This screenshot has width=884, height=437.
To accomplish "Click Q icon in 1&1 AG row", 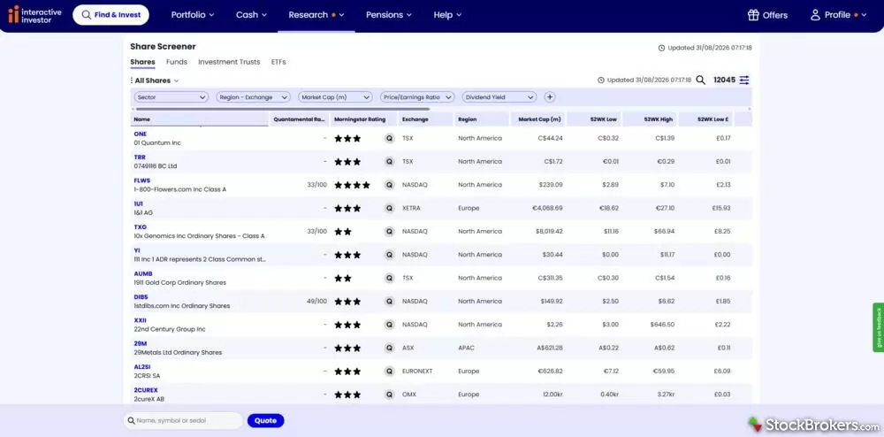I will [x=390, y=208].
